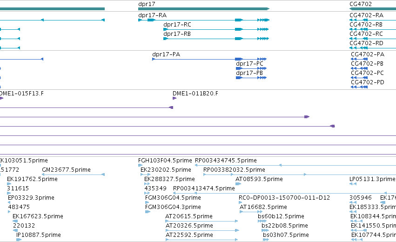Select the bs03h07.5prime EST label
The height and width of the screenshot is (242, 396).
[286, 235]
